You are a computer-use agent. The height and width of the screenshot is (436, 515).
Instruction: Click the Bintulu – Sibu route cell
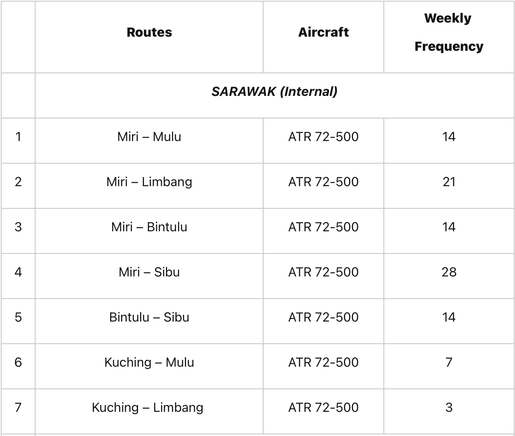click(149, 318)
